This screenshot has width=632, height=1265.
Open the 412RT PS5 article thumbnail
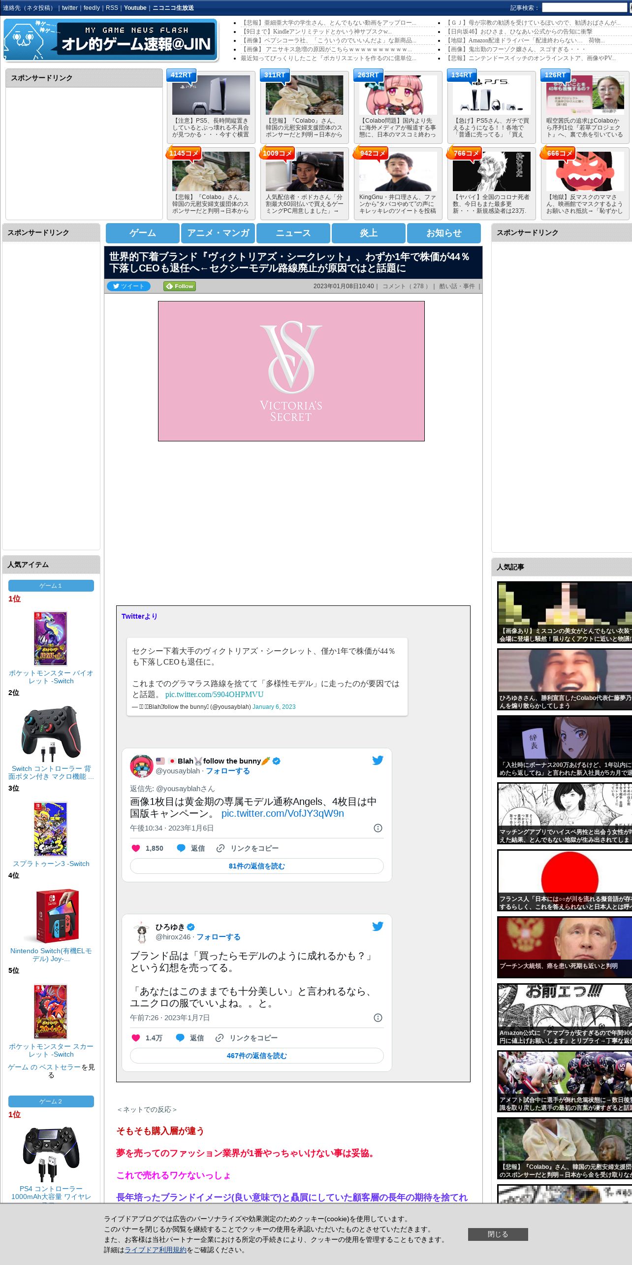click(x=211, y=95)
